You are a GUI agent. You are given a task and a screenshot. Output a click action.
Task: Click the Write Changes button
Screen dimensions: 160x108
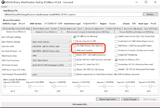pyautogui.click(x=150, y=99)
